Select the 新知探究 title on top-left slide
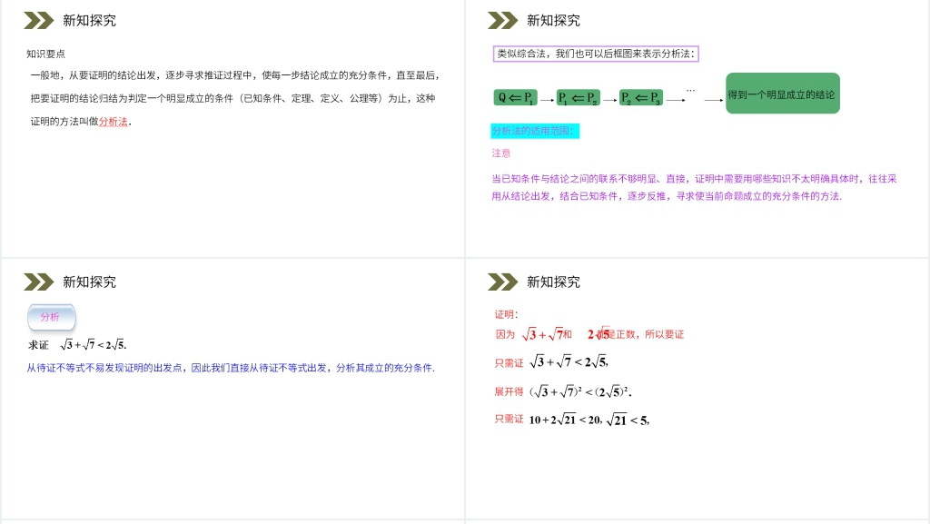The image size is (930, 524). point(88,20)
